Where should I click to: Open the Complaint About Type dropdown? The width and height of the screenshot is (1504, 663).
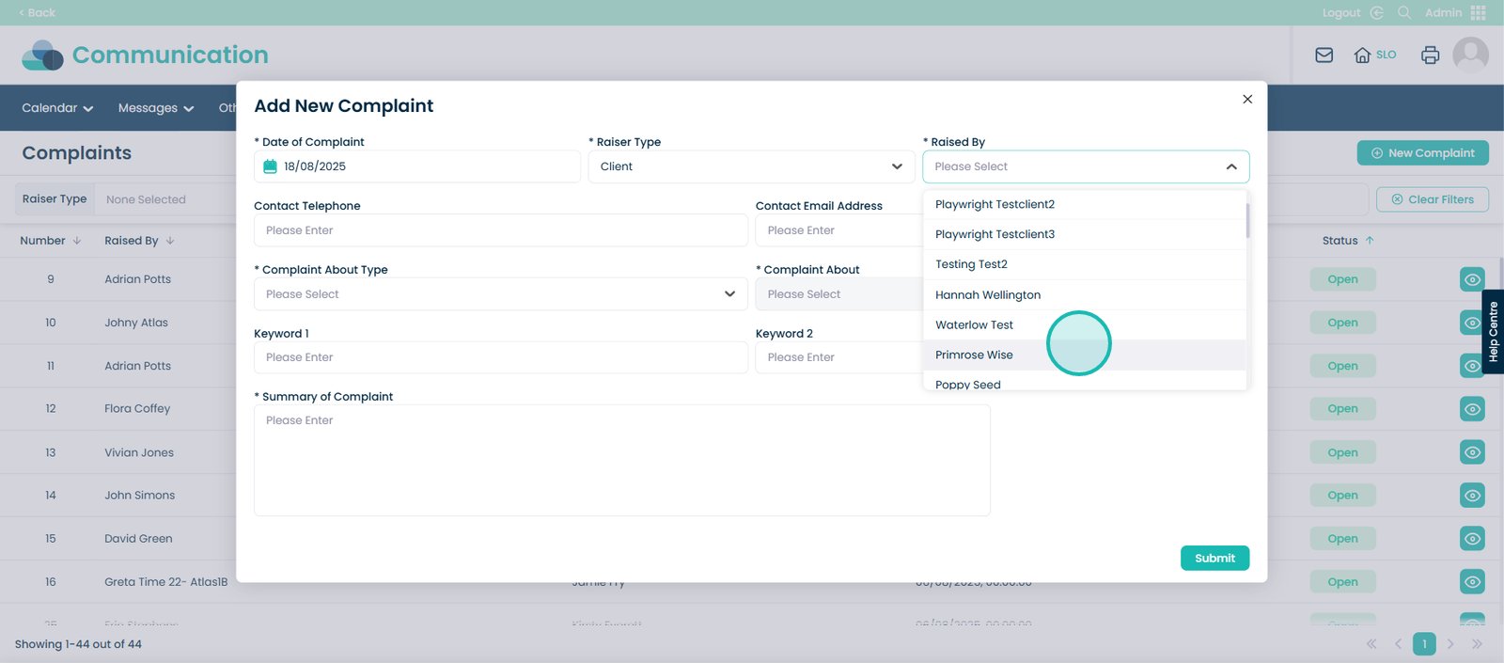[x=500, y=294]
